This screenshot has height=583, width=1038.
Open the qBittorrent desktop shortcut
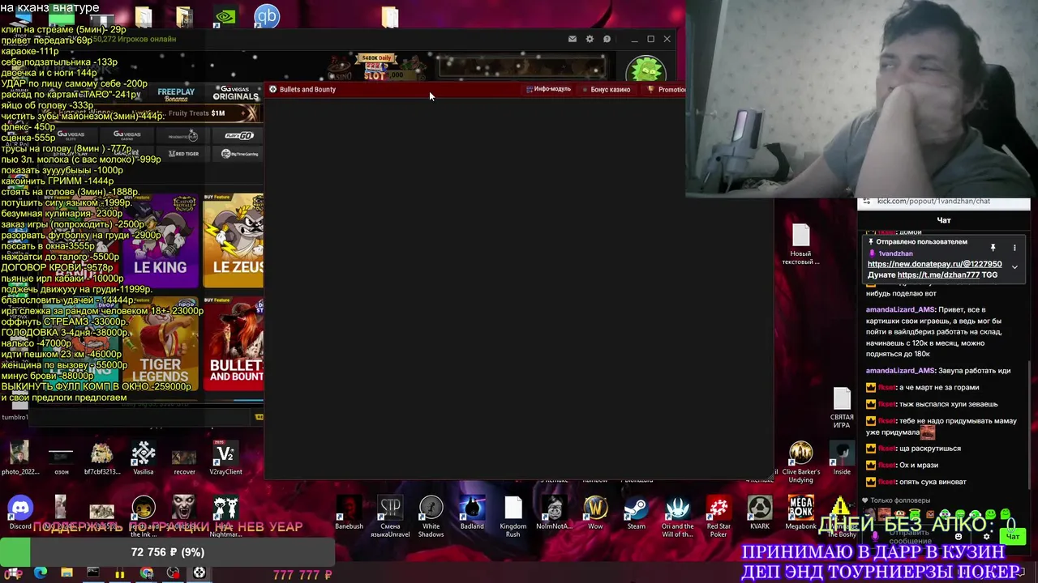coord(267,16)
